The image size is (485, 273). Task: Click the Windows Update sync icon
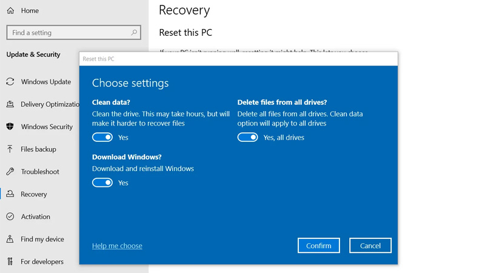pyautogui.click(x=10, y=82)
